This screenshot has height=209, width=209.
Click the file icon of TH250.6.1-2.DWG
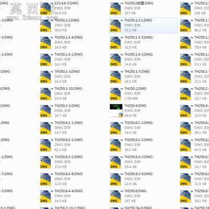point(115,128)
